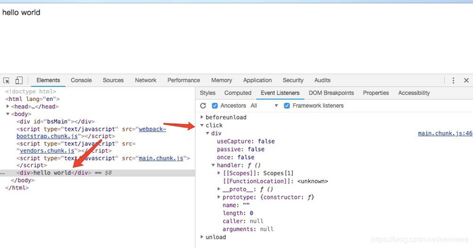Collapse the div listener entry
Viewport: 473px width, 248px height.
tap(207, 133)
